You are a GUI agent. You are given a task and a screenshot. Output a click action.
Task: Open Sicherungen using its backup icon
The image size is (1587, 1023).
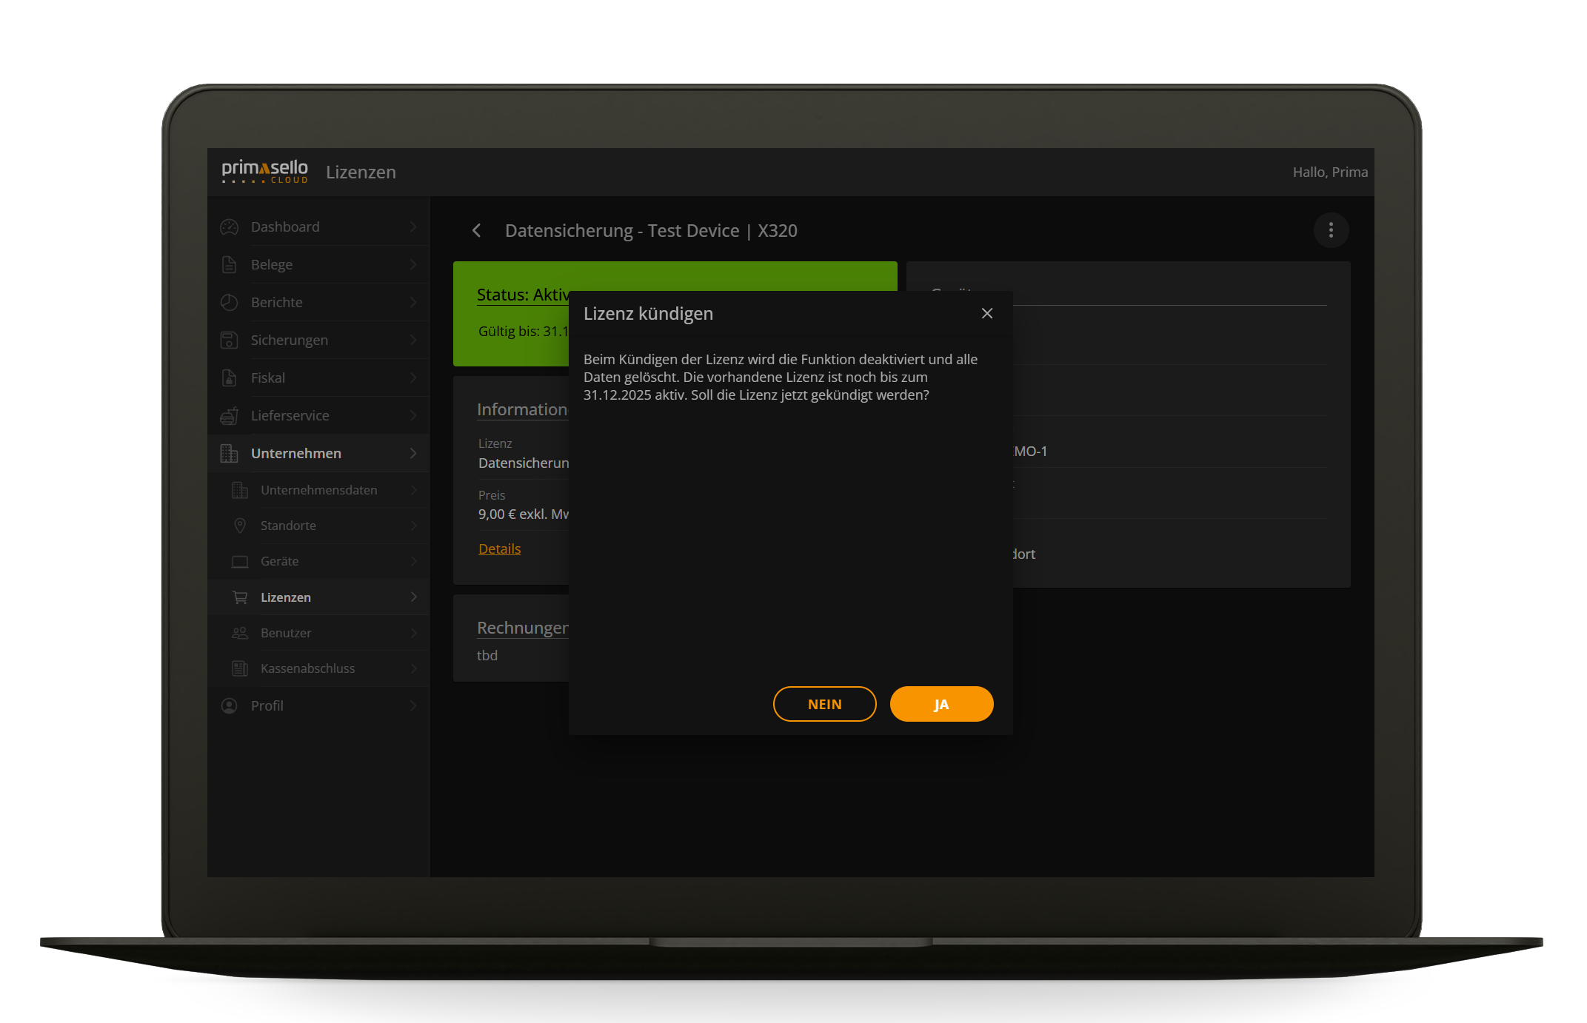click(x=229, y=340)
